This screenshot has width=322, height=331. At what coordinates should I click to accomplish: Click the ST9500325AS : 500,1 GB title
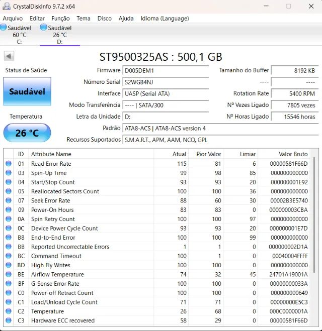tap(161, 57)
